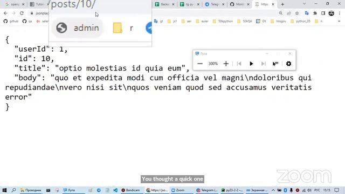Toggle the Chrome side panel
This screenshot has width=345, height=194.
click(323, 13)
